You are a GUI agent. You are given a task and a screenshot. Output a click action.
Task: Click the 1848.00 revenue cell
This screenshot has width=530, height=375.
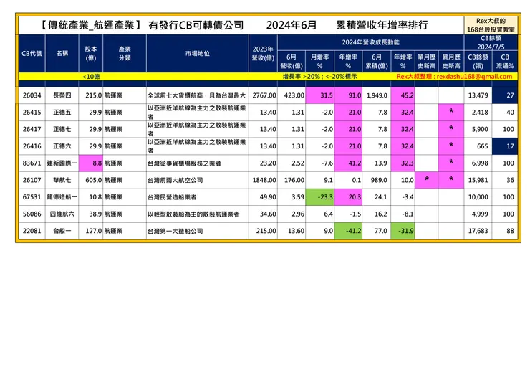click(263, 180)
